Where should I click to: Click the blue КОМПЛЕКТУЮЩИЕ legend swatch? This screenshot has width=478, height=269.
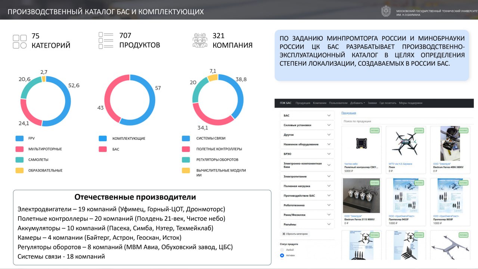(x=103, y=138)
